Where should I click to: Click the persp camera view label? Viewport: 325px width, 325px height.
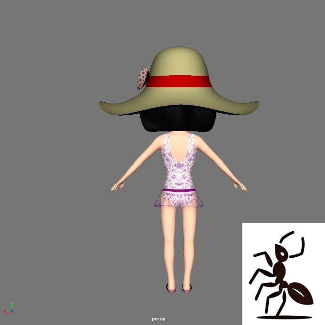pyautogui.click(x=159, y=319)
